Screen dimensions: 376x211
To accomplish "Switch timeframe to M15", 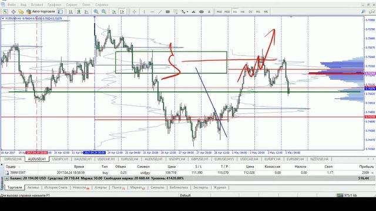I will 219,12.
